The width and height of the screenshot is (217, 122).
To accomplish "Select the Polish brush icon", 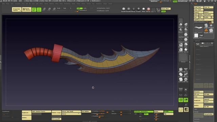I will click(x=186, y=30).
